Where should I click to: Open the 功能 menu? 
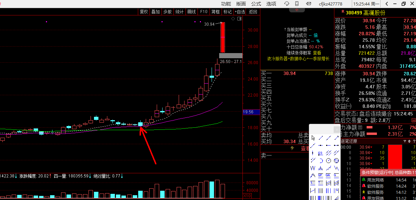tap(226, 4)
